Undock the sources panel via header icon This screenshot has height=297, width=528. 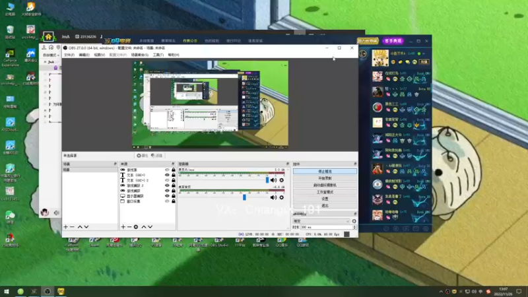tap(173, 164)
